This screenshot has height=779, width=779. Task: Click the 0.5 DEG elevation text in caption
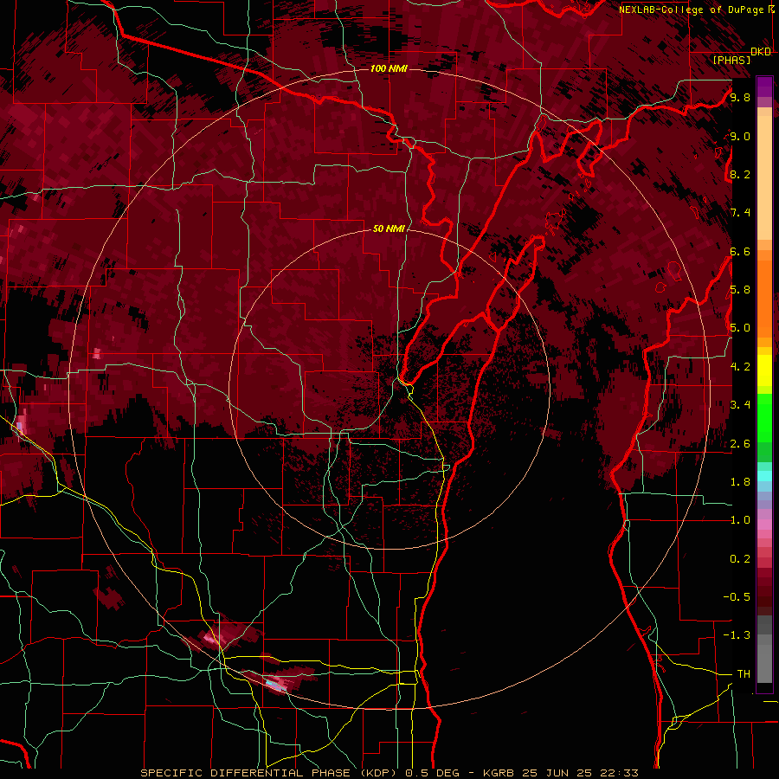(x=434, y=773)
